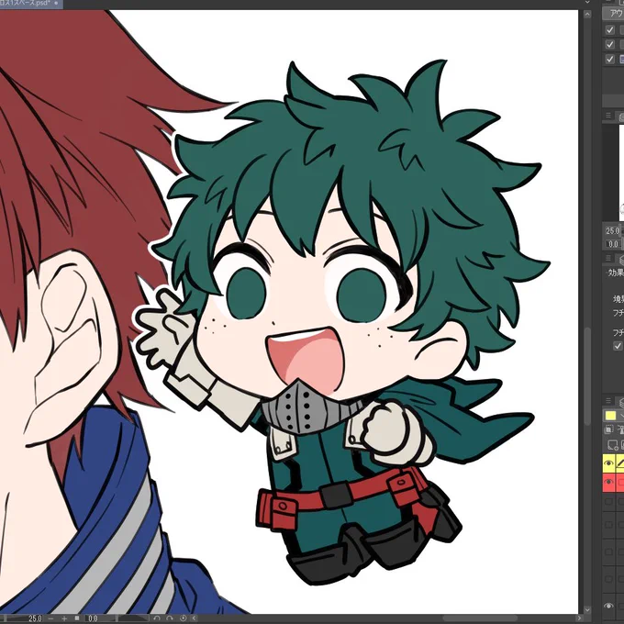Click the pen icon on yellow layer row

(620, 462)
